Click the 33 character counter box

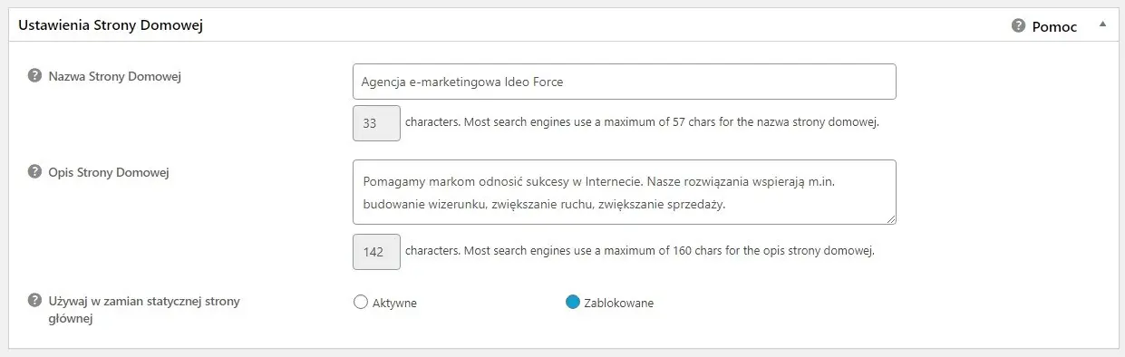pyautogui.click(x=376, y=123)
